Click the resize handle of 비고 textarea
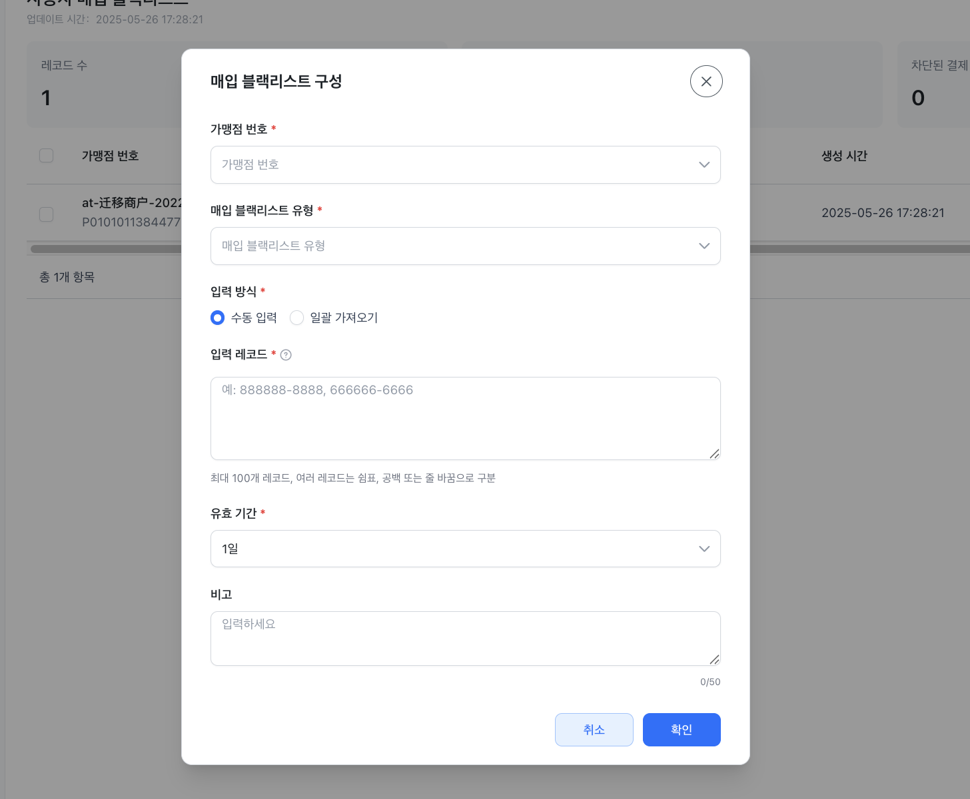The height and width of the screenshot is (799, 970). (714, 660)
